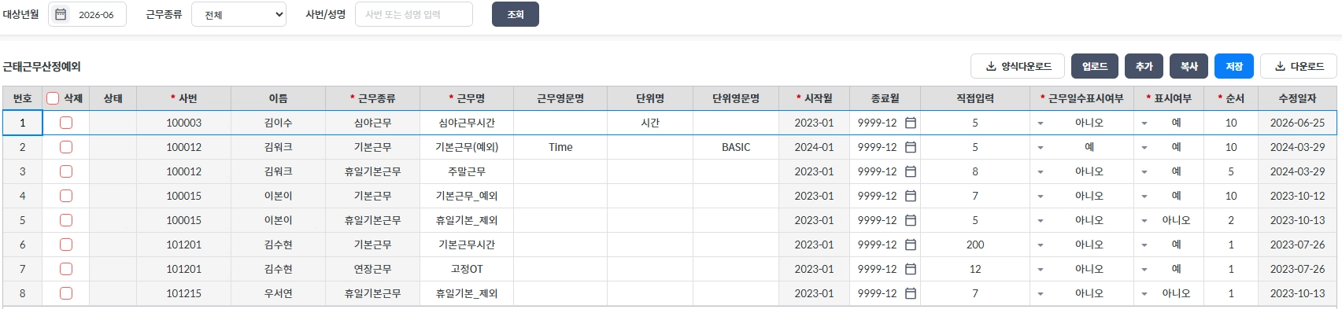Expand 표시여부 dropdown arrow in row 5
The width and height of the screenshot is (1342, 309).
[1144, 220]
